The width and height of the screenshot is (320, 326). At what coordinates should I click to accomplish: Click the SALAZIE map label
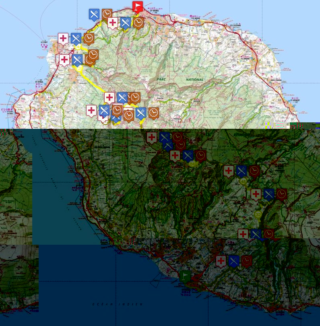196,101
